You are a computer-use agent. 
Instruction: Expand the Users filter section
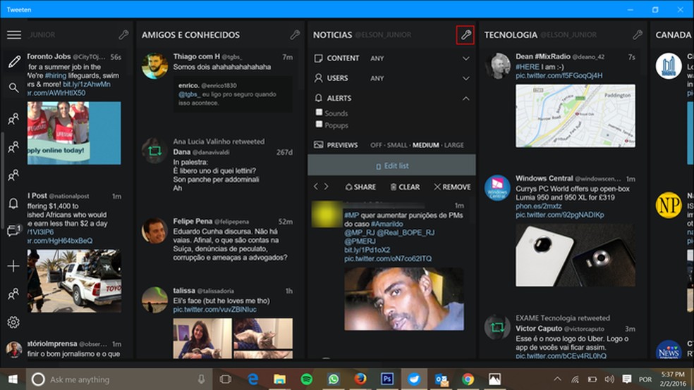pos(465,78)
